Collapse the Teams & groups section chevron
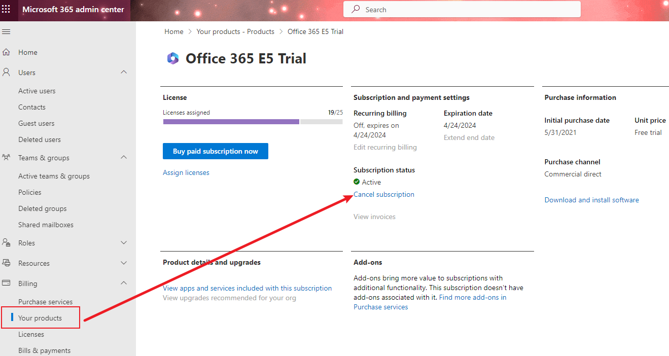This screenshot has width=669, height=356. (x=124, y=158)
